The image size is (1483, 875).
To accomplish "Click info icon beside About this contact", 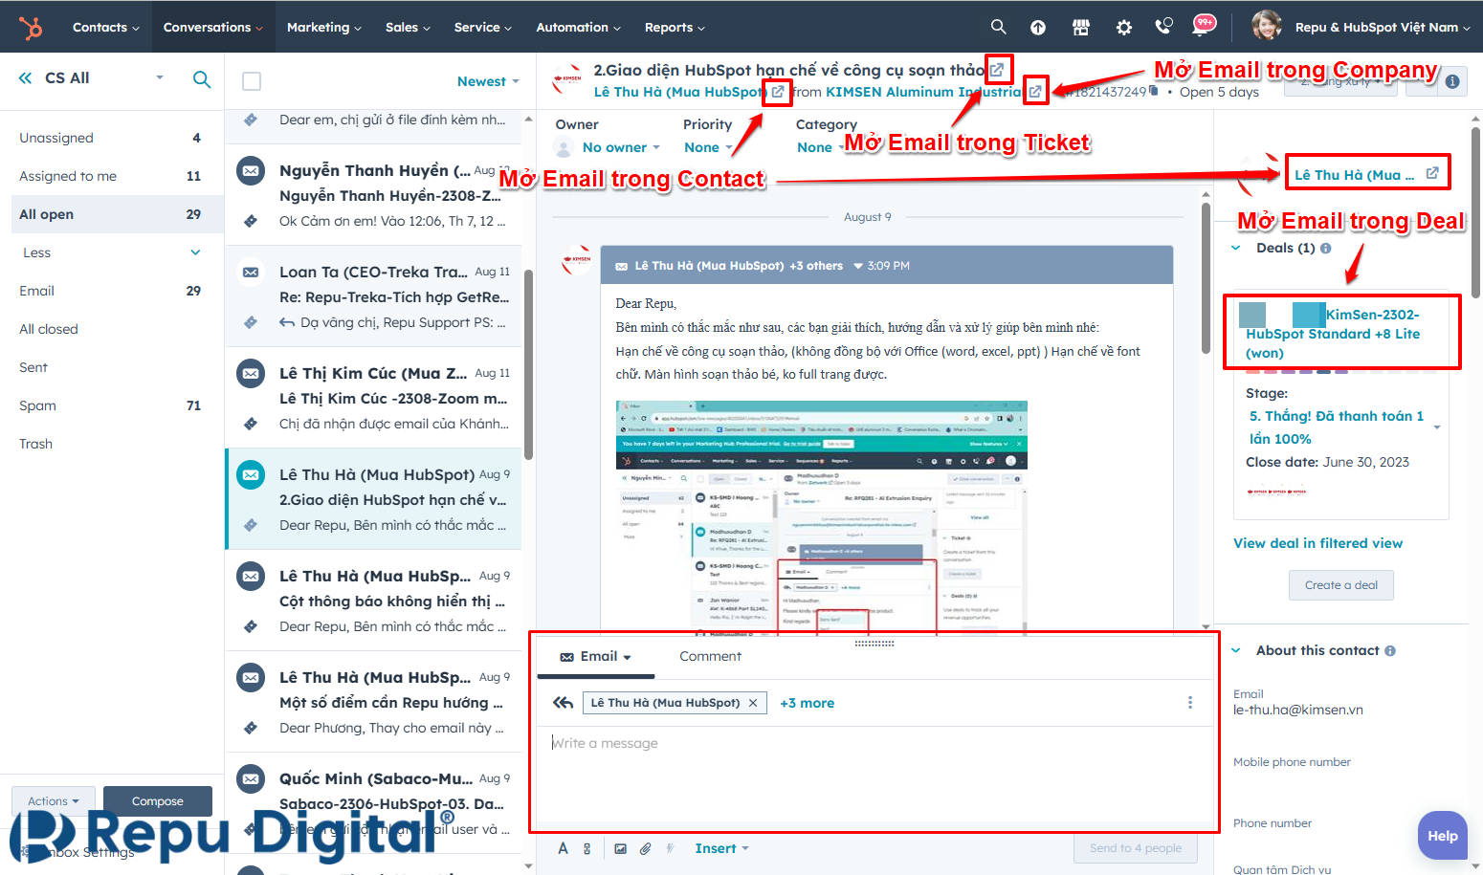I will 1390,651.
